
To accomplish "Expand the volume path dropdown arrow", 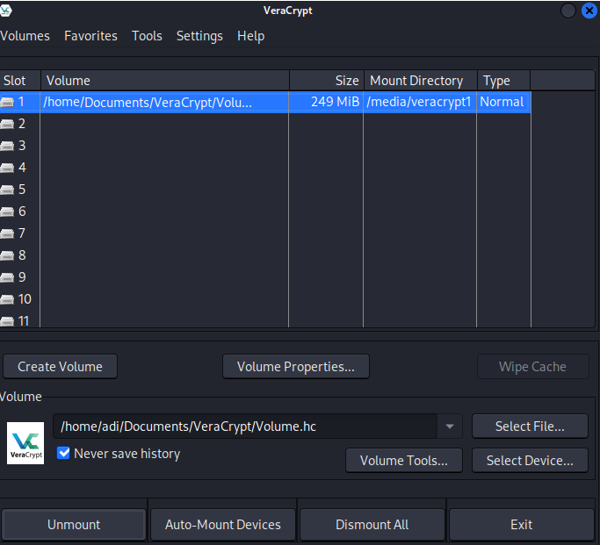I will [x=449, y=427].
